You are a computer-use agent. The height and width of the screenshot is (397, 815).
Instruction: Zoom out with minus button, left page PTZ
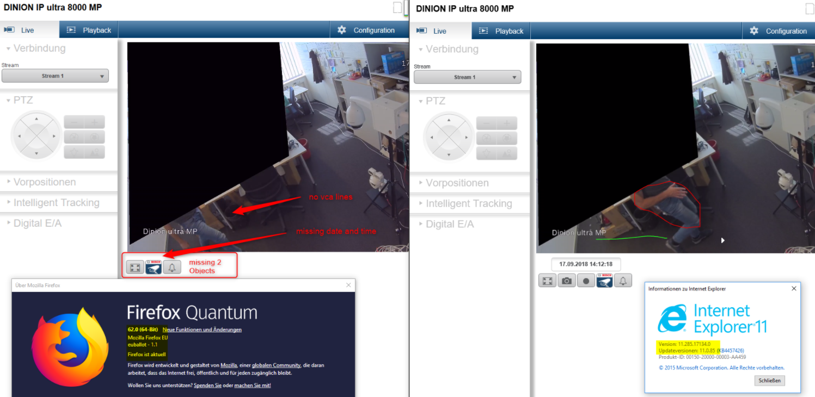pos(74,122)
